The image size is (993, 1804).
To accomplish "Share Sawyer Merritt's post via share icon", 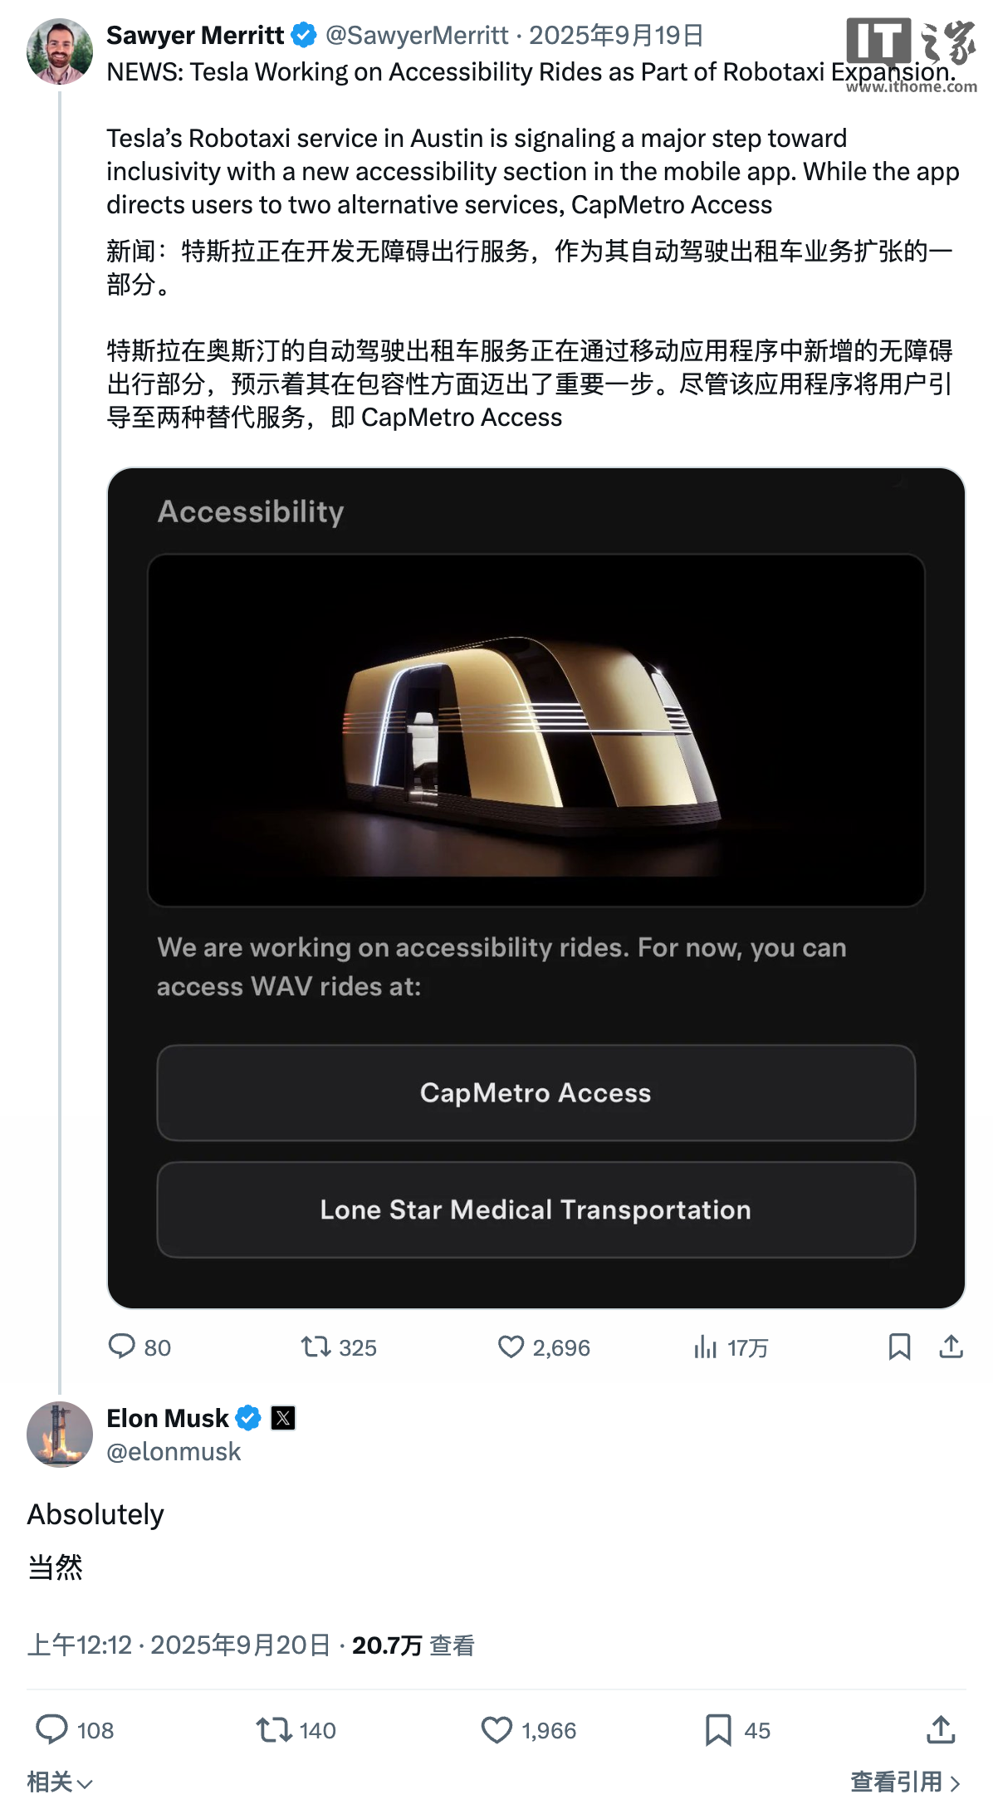I will point(951,1347).
